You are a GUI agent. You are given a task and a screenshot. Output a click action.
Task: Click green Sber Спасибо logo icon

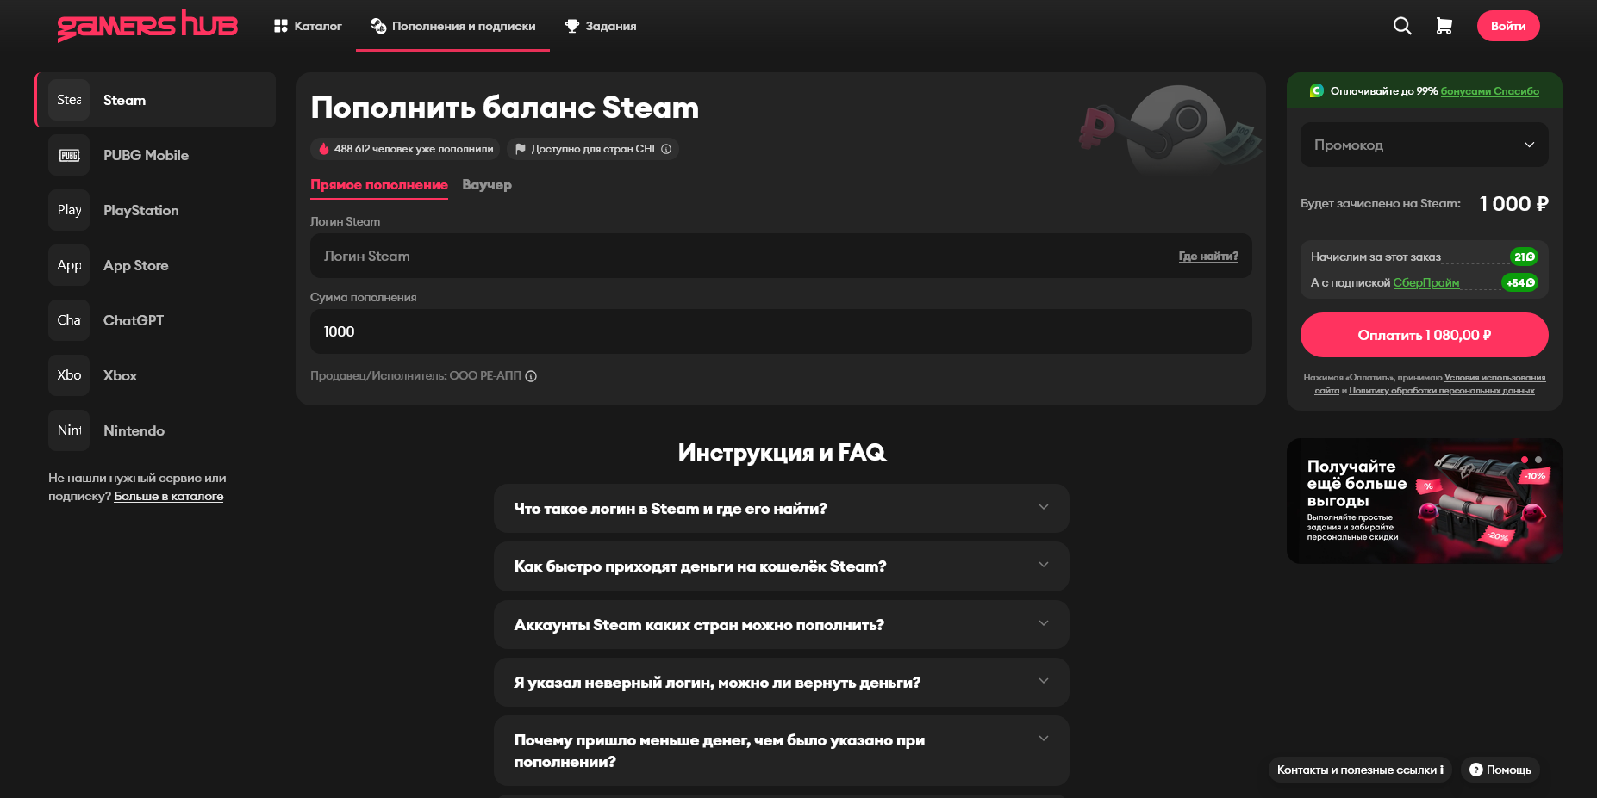coord(1316,90)
